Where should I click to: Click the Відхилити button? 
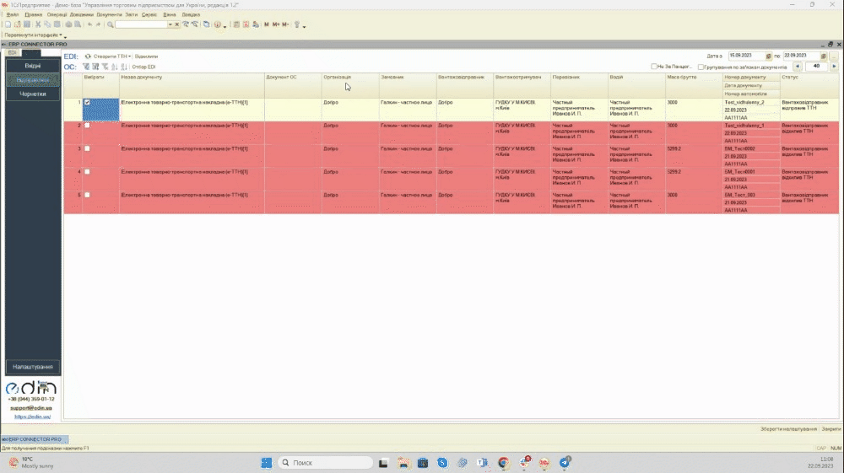(x=146, y=56)
